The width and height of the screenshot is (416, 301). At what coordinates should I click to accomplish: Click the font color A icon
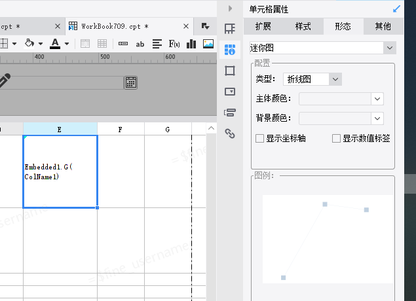point(55,44)
